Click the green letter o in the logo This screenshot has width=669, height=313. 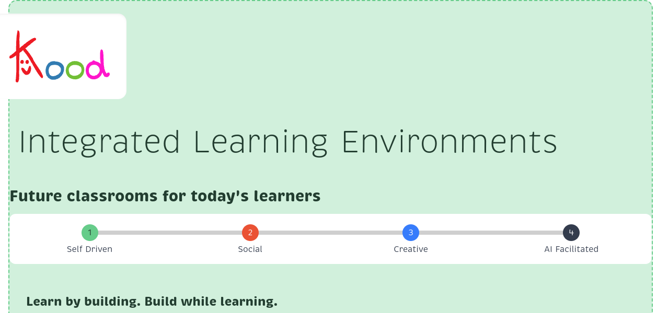(x=75, y=70)
